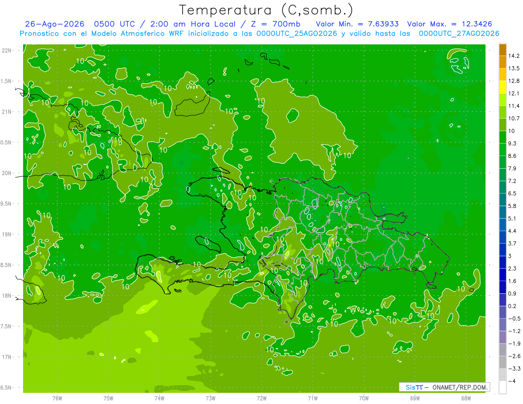Click the "21N" latitude label

[x=6, y=112]
